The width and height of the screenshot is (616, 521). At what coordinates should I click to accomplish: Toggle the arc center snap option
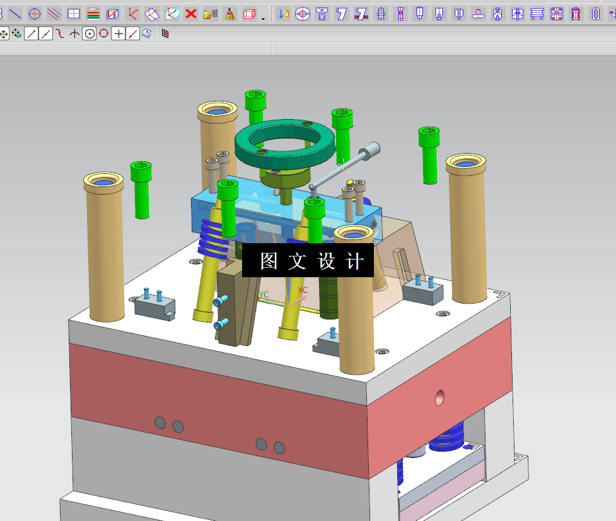(90, 34)
